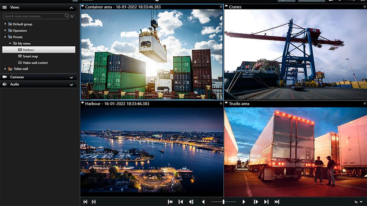The width and height of the screenshot is (367, 206).
Task: Expand the Video wall folder
Action: [5, 69]
